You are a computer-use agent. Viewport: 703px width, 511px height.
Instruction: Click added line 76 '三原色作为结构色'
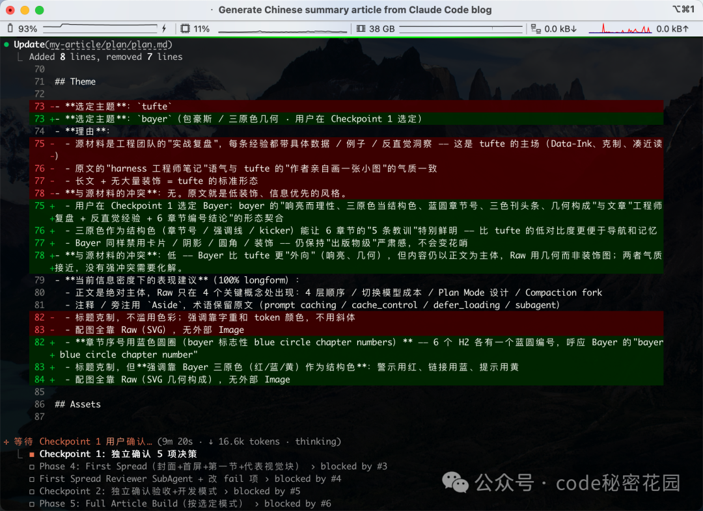(346, 231)
